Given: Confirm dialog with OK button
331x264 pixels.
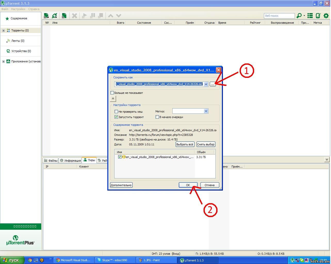Looking at the screenshot, I should pyautogui.click(x=188, y=185).
